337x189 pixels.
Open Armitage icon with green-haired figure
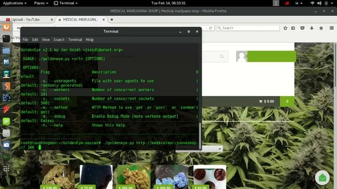click(6, 74)
